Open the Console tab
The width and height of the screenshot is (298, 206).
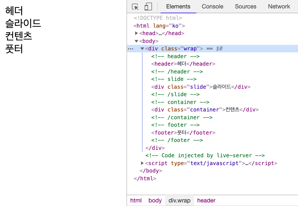[213, 6]
